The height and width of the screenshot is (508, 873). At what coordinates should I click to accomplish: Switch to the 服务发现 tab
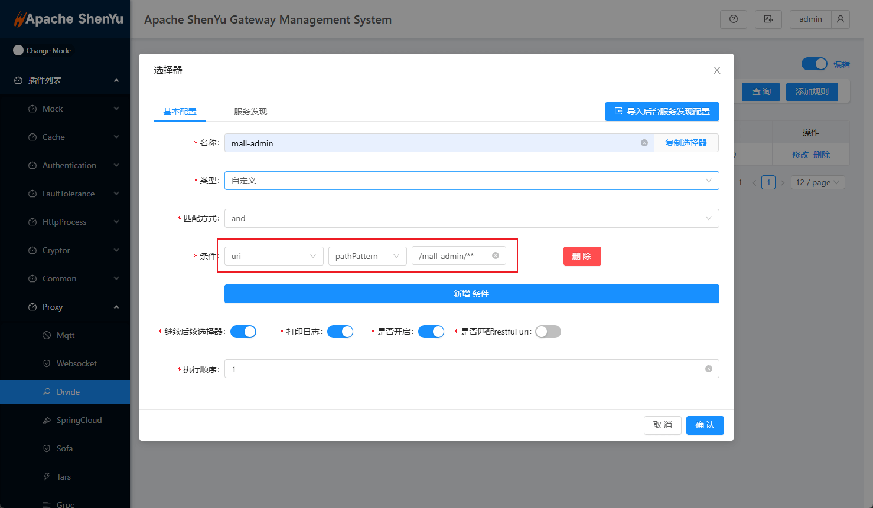coord(250,112)
